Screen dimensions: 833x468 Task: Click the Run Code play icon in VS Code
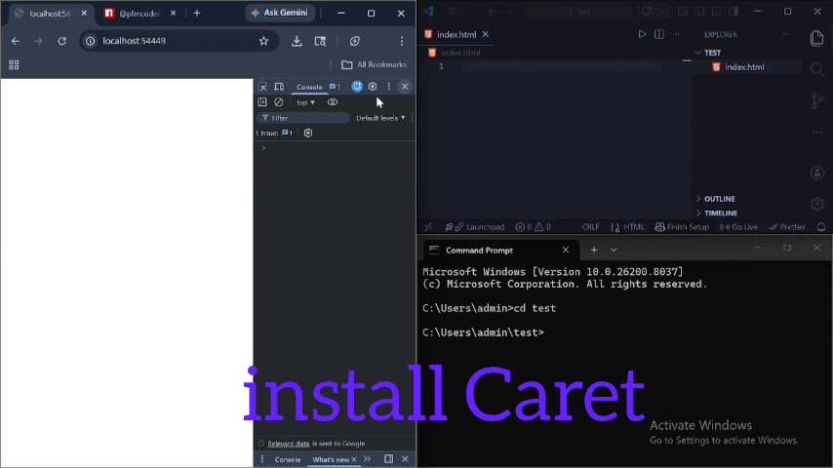[x=642, y=34]
